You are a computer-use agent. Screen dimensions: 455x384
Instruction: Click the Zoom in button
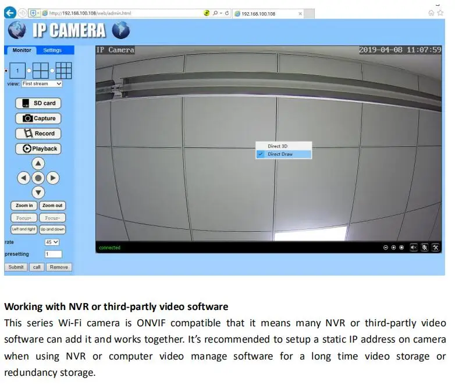click(24, 206)
